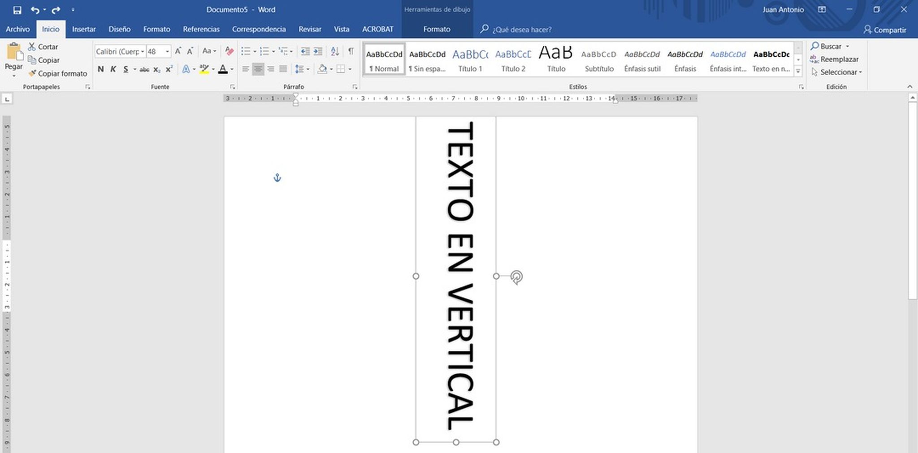Click the superscript x² icon

(169, 69)
